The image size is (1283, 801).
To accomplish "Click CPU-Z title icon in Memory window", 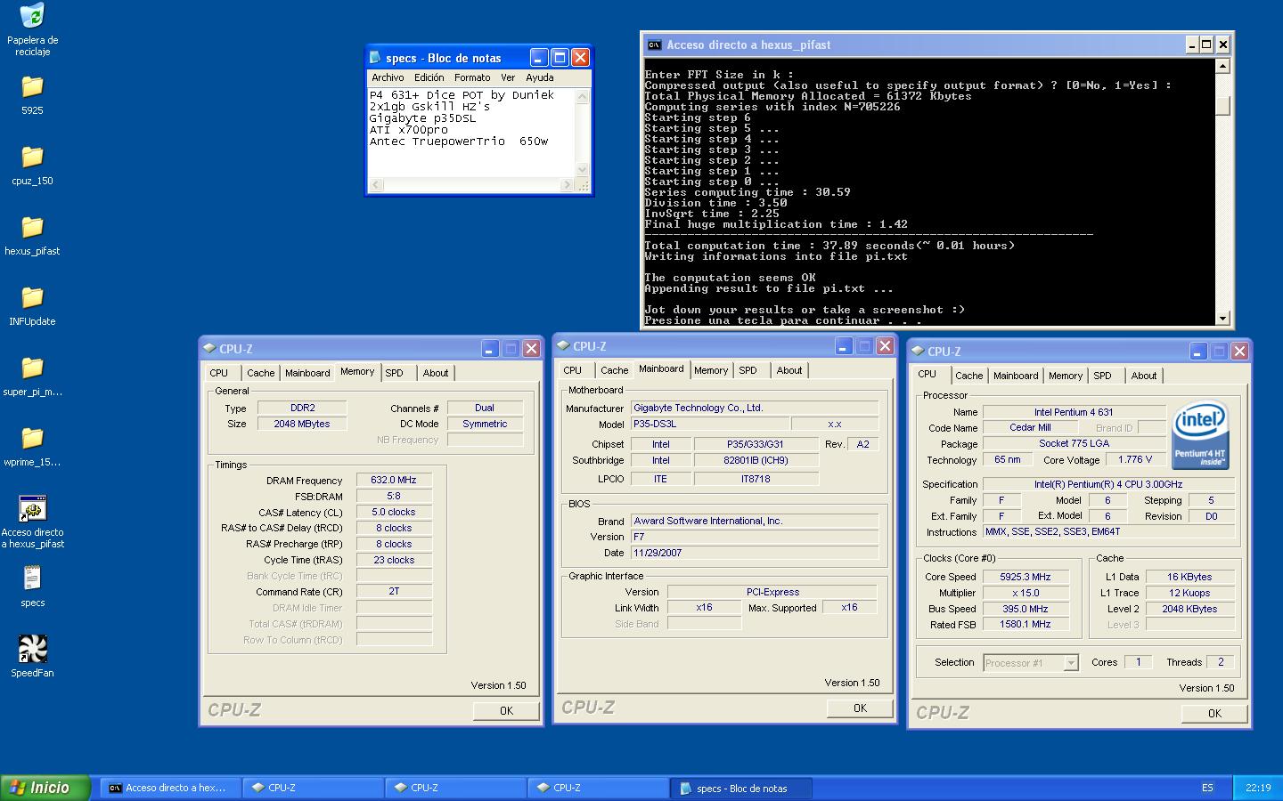I will coord(209,349).
